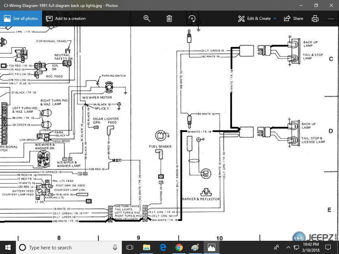Open Microsoft Edge from taskbar

click(x=163, y=247)
